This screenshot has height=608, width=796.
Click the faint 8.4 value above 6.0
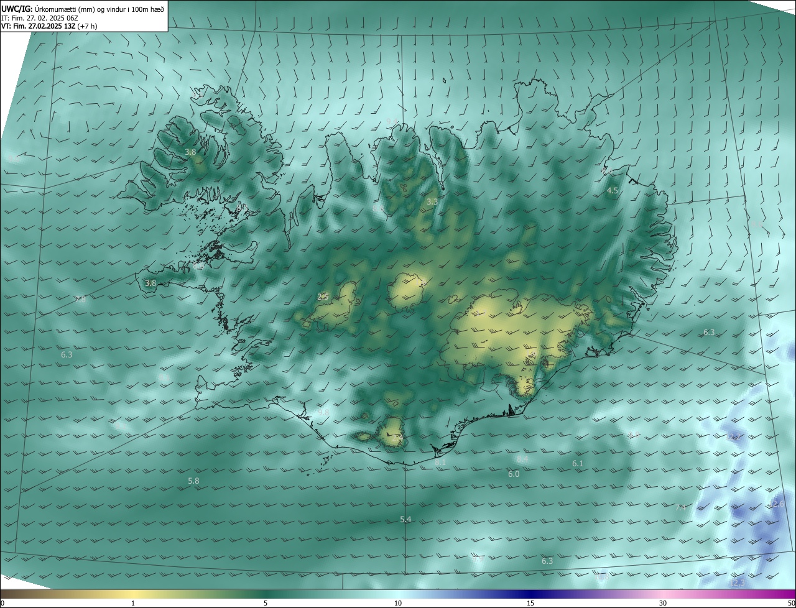click(x=522, y=459)
